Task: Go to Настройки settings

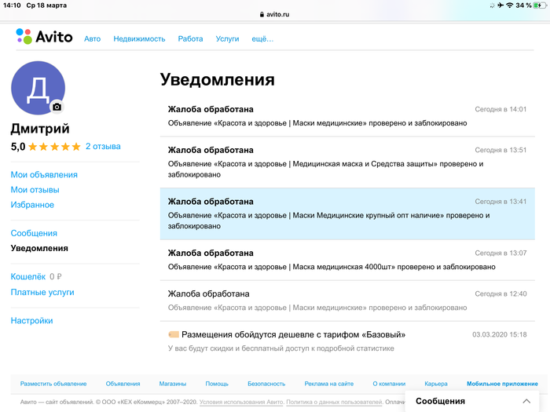Action: 31,320
